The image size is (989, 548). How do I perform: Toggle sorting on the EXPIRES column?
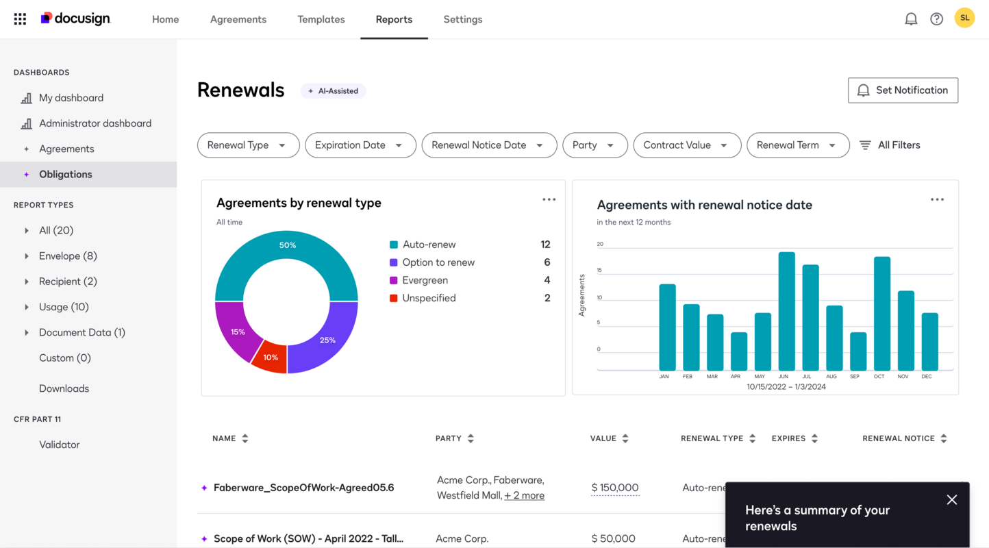(814, 438)
